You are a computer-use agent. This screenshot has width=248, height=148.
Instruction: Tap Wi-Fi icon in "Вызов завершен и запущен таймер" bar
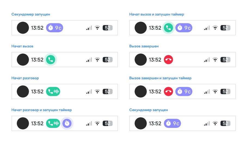point(215,92)
